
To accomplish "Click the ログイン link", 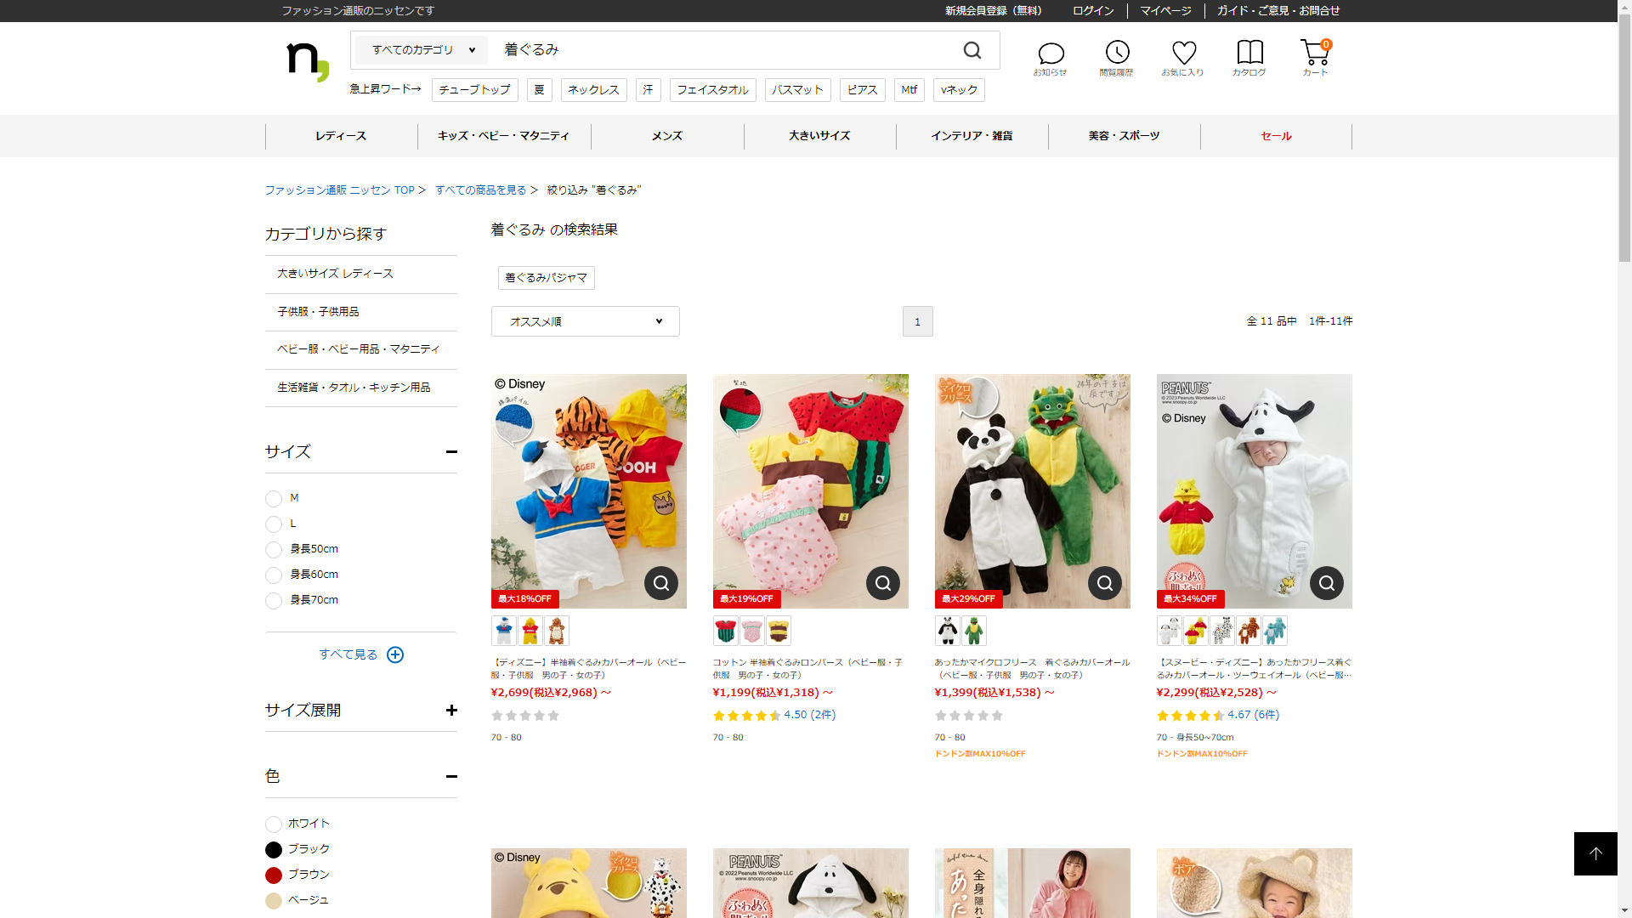I will pyautogui.click(x=1092, y=11).
